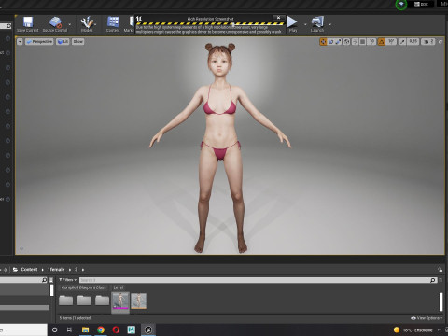The width and height of the screenshot is (448, 336).
Task: Select the scale transform gizmo tool
Action: pos(338,42)
